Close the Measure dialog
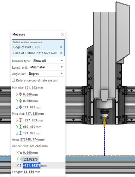135x177 pixels. (x=62, y=34)
